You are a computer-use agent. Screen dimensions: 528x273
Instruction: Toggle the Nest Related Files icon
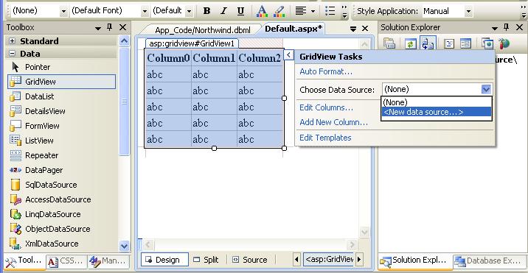pos(428,43)
